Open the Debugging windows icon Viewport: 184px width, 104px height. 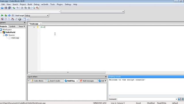[x=24, y=19]
